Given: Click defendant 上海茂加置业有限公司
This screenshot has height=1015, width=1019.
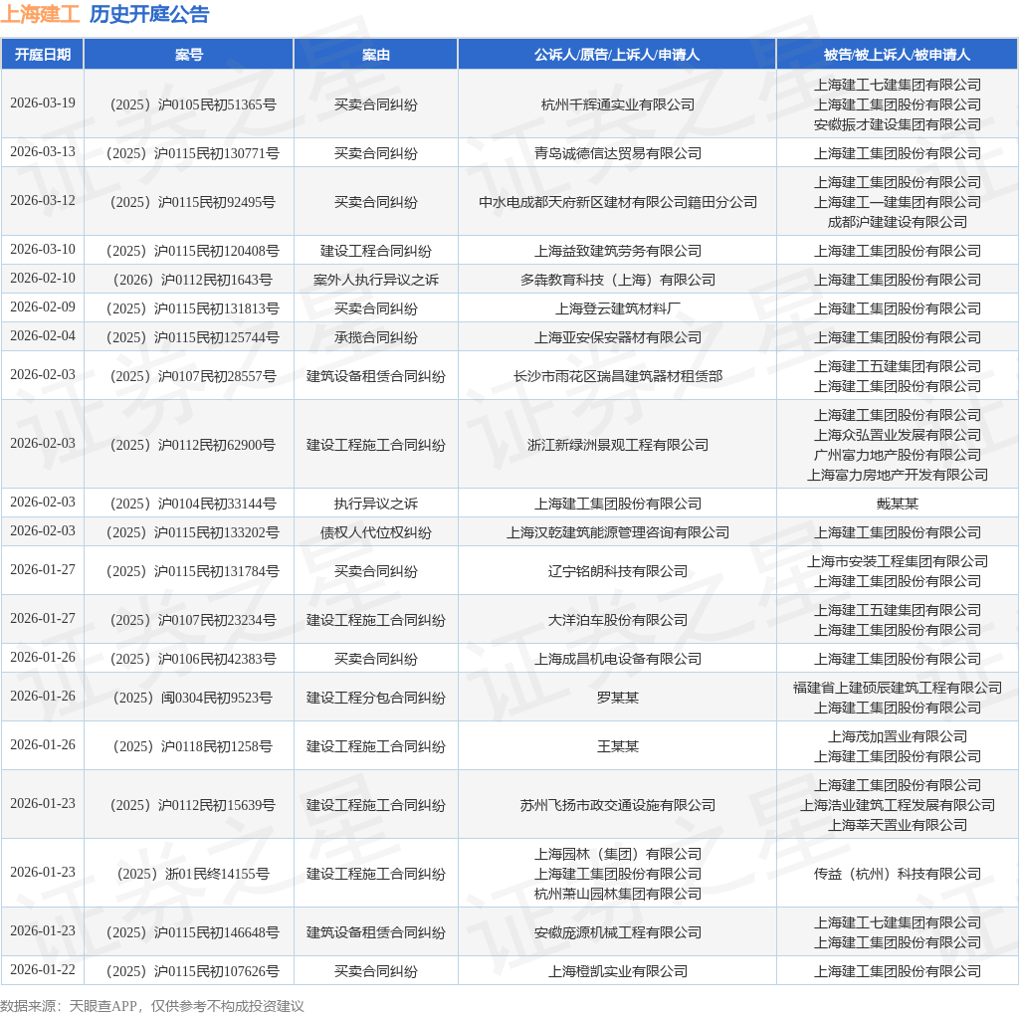Looking at the screenshot, I should pyautogui.click(x=898, y=735).
